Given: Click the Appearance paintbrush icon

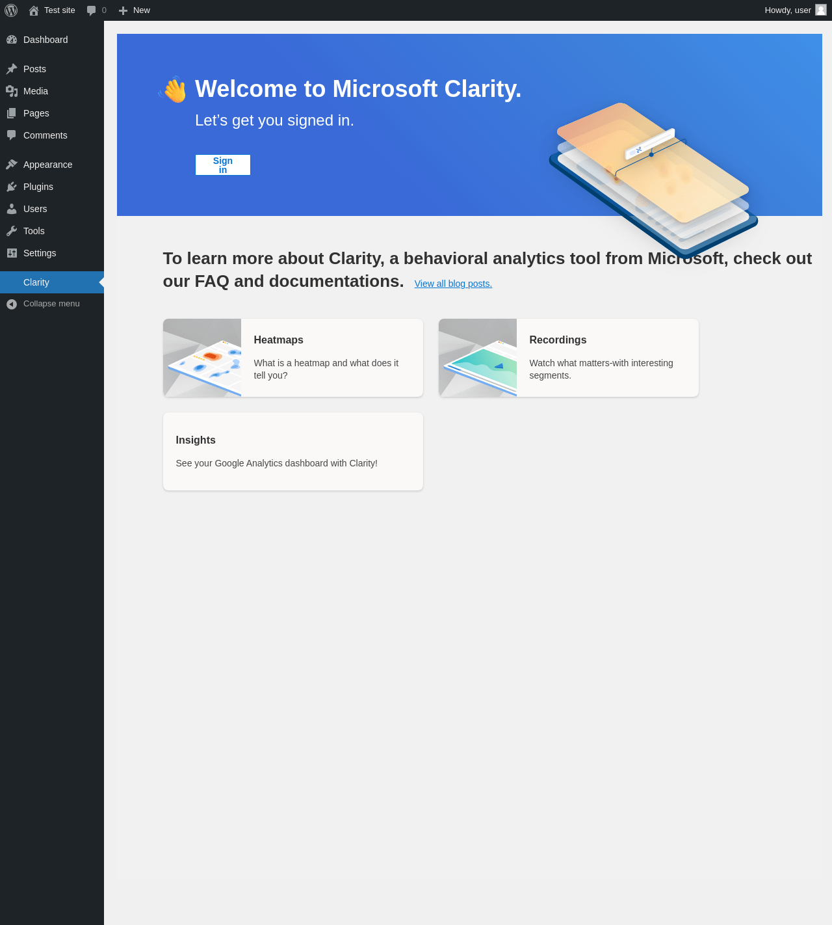Looking at the screenshot, I should click(12, 165).
